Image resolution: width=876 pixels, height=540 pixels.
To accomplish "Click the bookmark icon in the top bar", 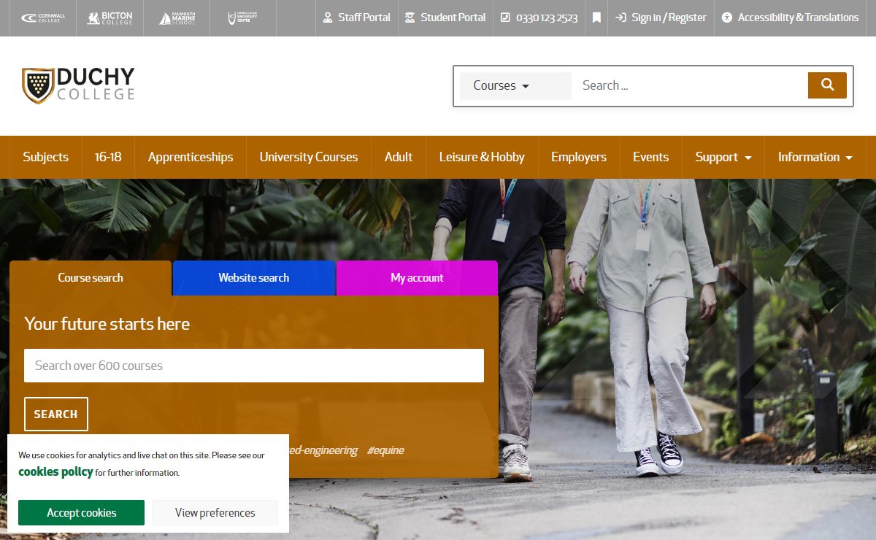I will pos(596,18).
